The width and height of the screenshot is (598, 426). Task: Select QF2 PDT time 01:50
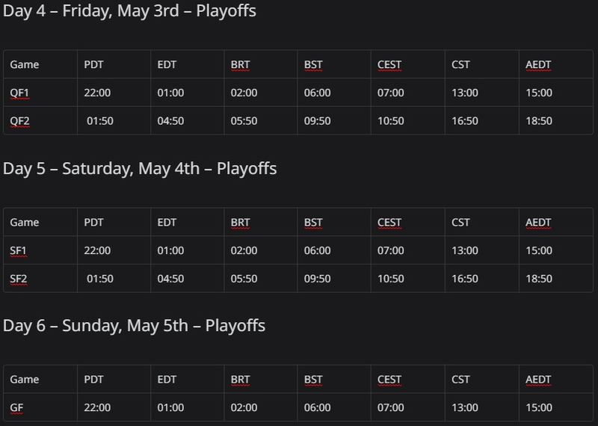[x=100, y=121]
